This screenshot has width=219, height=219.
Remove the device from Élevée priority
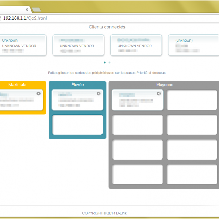point(99,94)
